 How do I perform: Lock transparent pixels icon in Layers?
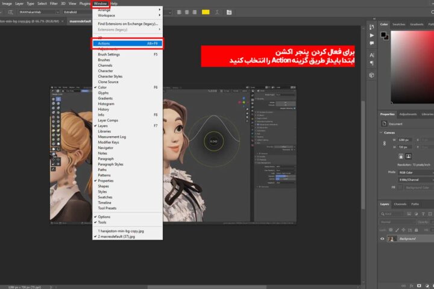[x=391, y=230]
